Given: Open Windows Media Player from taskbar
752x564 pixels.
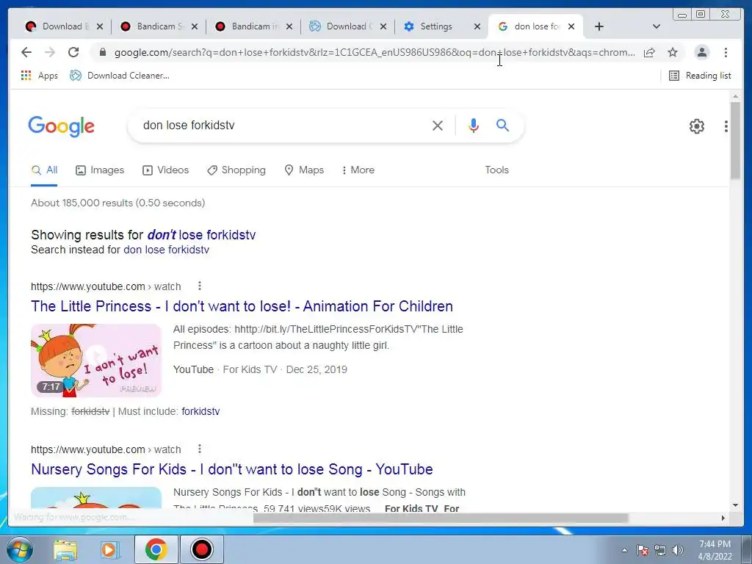Looking at the screenshot, I should coord(109,549).
